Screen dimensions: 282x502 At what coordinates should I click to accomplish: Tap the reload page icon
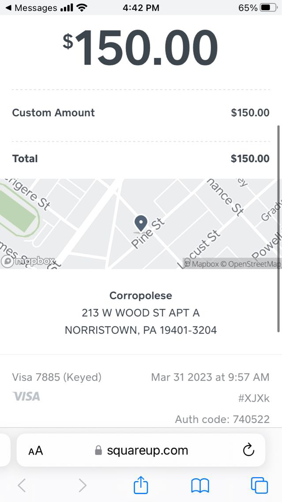tap(249, 450)
